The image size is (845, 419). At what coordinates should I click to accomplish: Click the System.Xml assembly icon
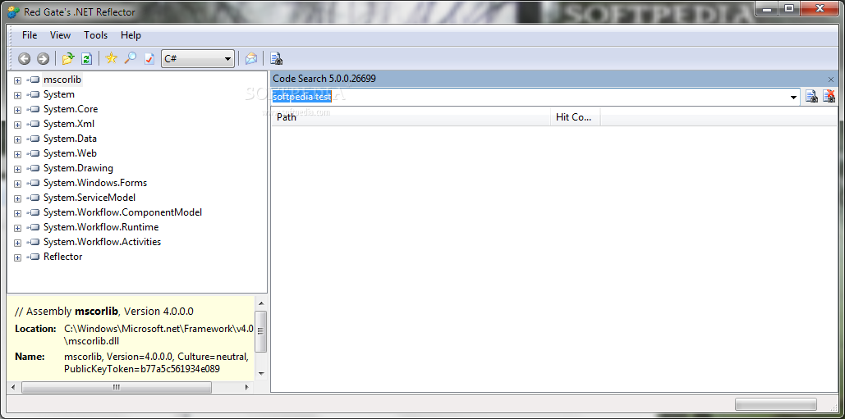(34, 124)
